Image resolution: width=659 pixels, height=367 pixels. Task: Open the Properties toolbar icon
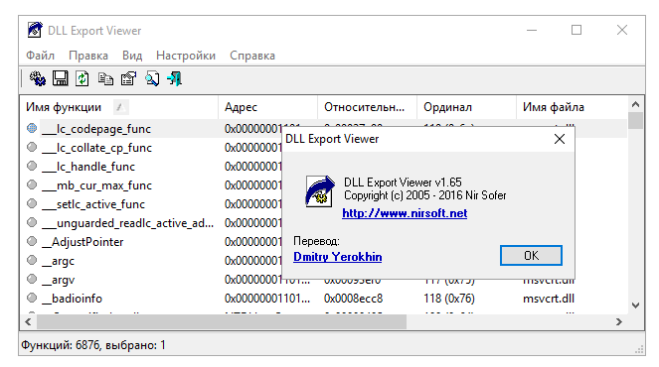[128, 78]
